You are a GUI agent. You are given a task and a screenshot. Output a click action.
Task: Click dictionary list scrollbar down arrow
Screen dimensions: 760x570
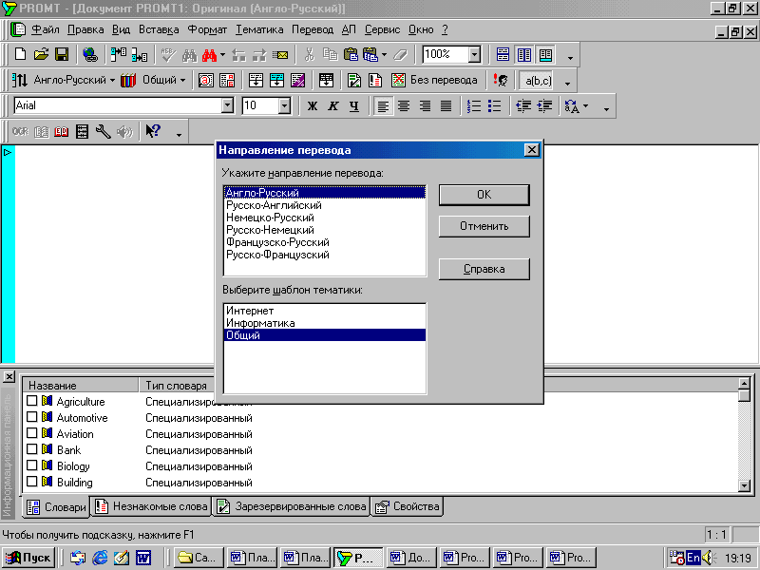point(744,485)
